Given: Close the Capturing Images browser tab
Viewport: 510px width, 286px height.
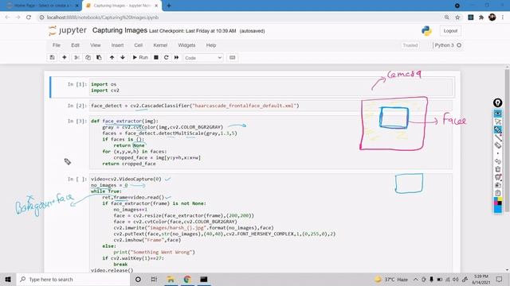Looking at the screenshot, I should click(156, 6).
